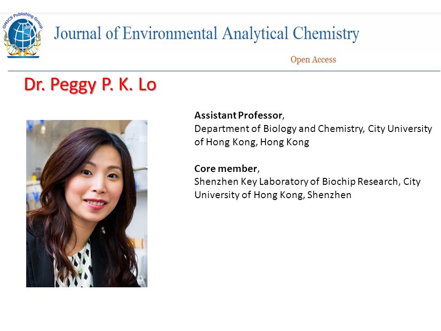Click 'City University' at end of department line
The height and width of the screenshot is (331, 441).
point(400,129)
